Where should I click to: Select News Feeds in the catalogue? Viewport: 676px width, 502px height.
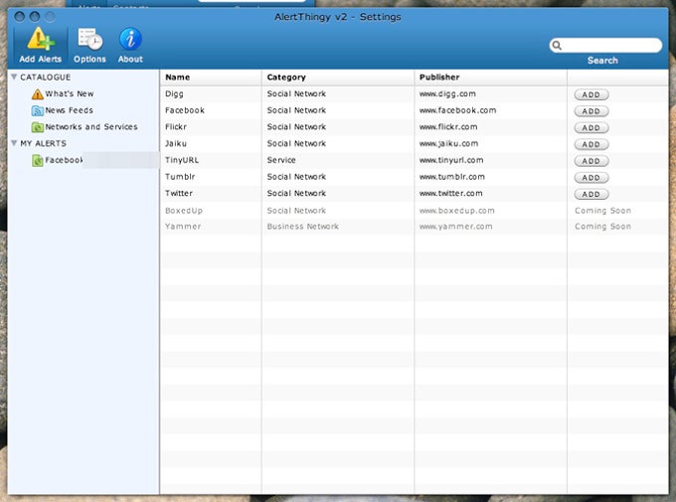coord(69,110)
